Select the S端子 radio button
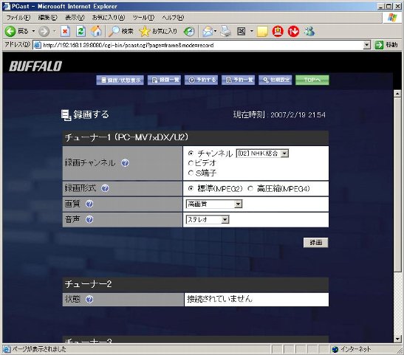The height and width of the screenshot is (355, 404). point(191,173)
